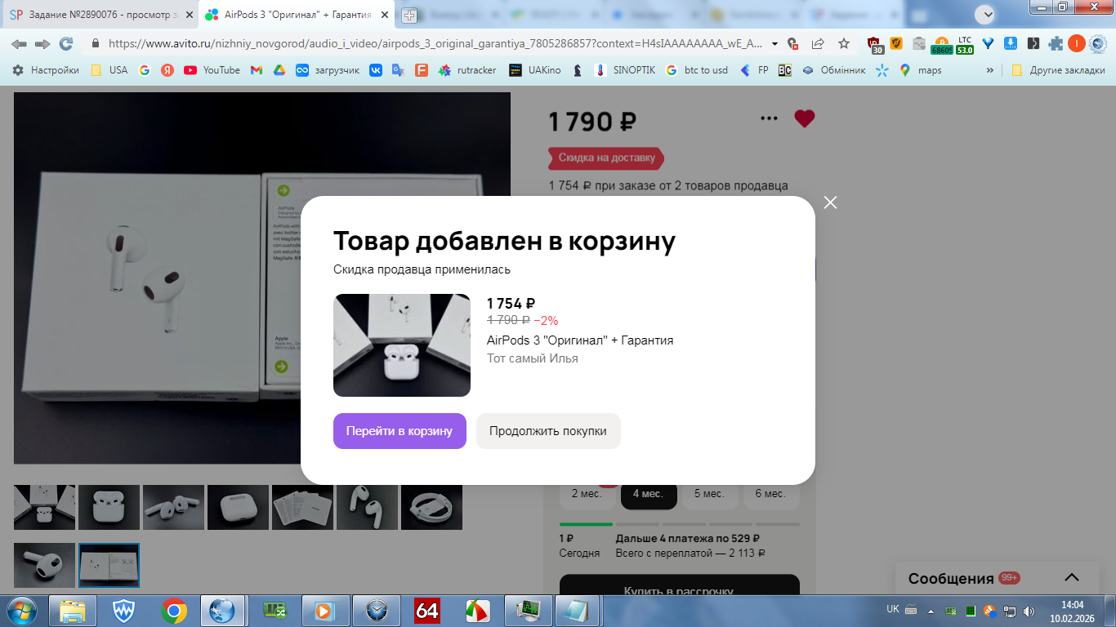The width and height of the screenshot is (1116, 627).
Task: Open the maps bookmark
Action: 921,70
